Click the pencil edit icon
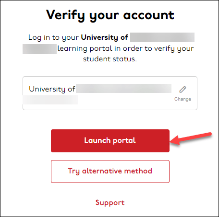The image size is (219, 217). (x=182, y=90)
